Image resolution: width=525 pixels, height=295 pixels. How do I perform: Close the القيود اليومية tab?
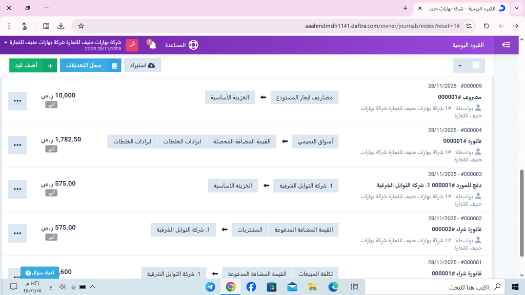pos(420,8)
